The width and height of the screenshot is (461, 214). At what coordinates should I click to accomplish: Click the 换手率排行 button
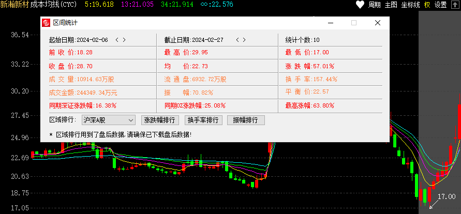pos(203,120)
